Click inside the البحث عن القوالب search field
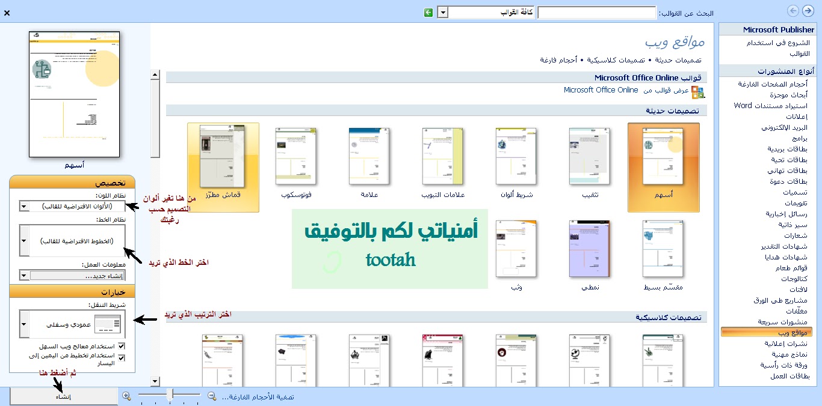The width and height of the screenshot is (822, 406). tap(596, 12)
